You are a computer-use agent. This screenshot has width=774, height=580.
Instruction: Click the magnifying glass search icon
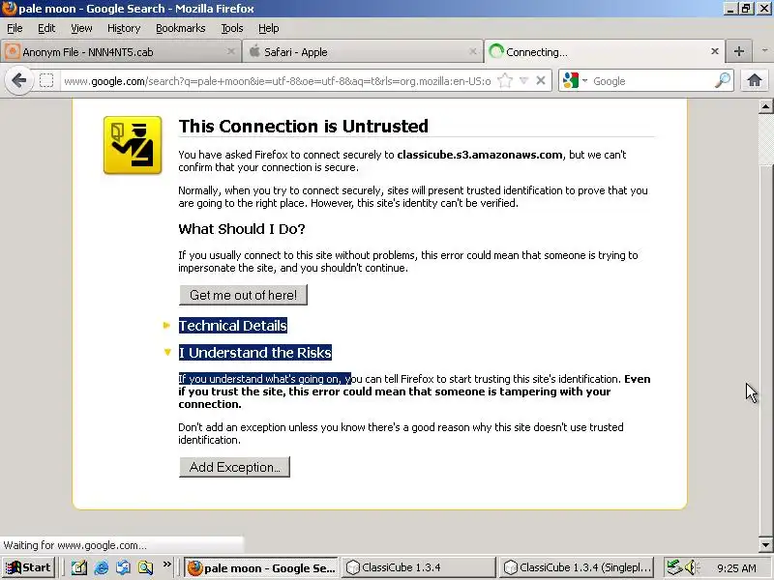coord(722,80)
